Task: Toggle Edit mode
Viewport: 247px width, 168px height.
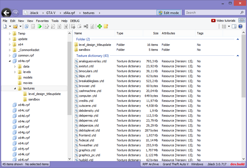Action: (x=169, y=13)
